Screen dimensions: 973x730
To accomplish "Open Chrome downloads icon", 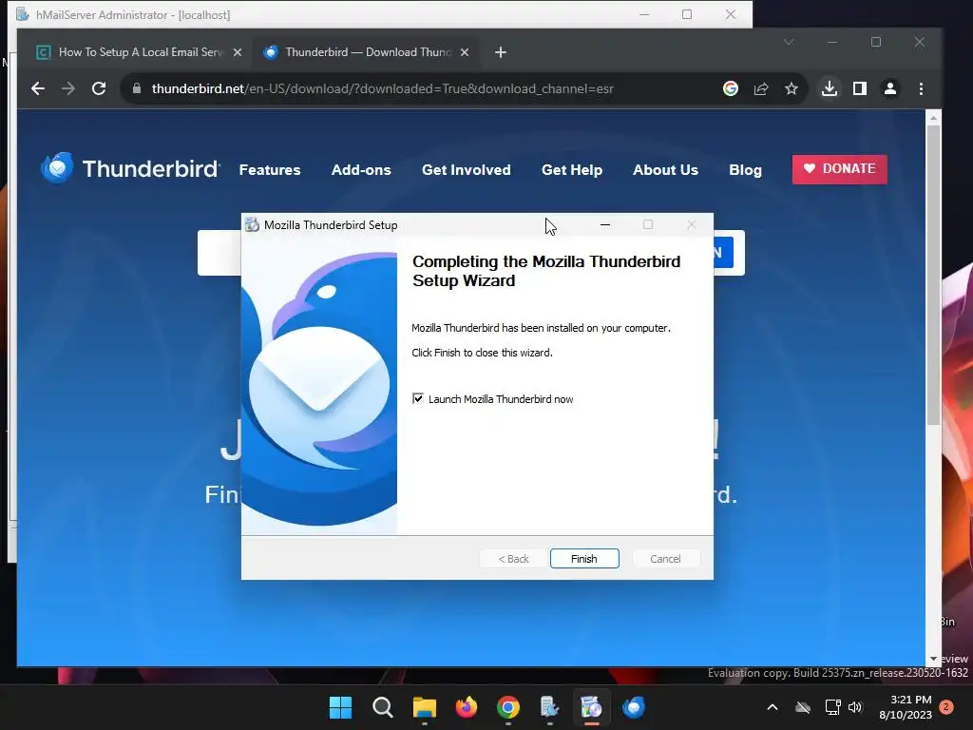I will (x=829, y=88).
